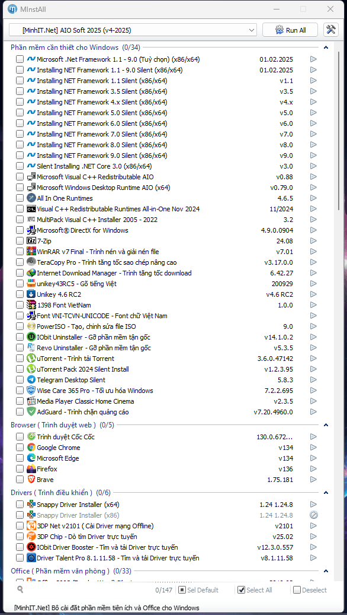Screen dimensions: 347x615
Task: Click the Run All button
Action: tap(290, 30)
